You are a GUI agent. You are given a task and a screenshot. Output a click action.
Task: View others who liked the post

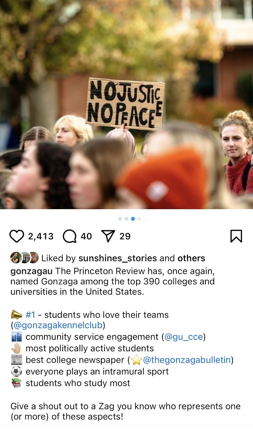pyautogui.click(x=191, y=258)
